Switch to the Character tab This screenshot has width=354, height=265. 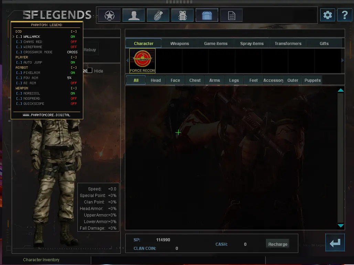(143, 43)
